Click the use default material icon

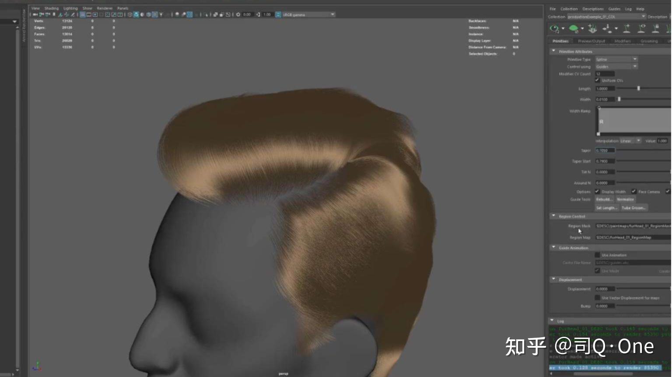(142, 14)
